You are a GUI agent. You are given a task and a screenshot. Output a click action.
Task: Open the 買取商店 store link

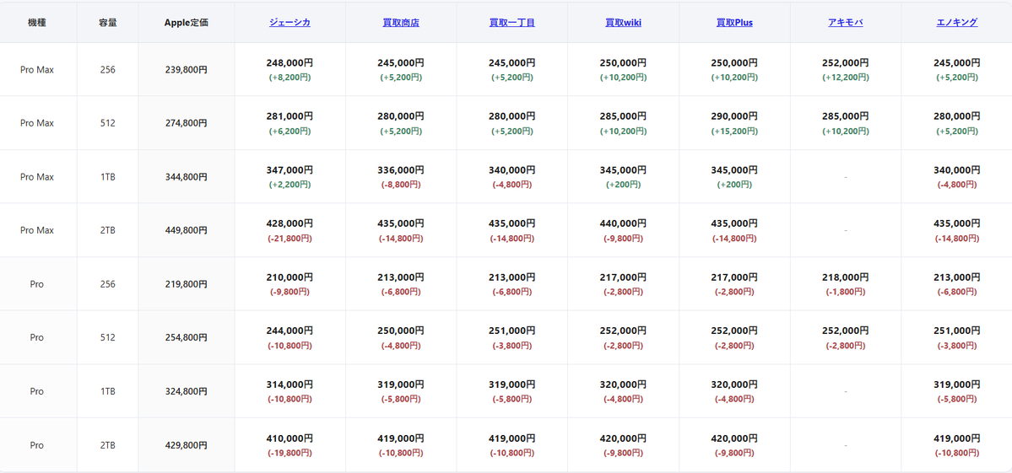pyautogui.click(x=401, y=23)
